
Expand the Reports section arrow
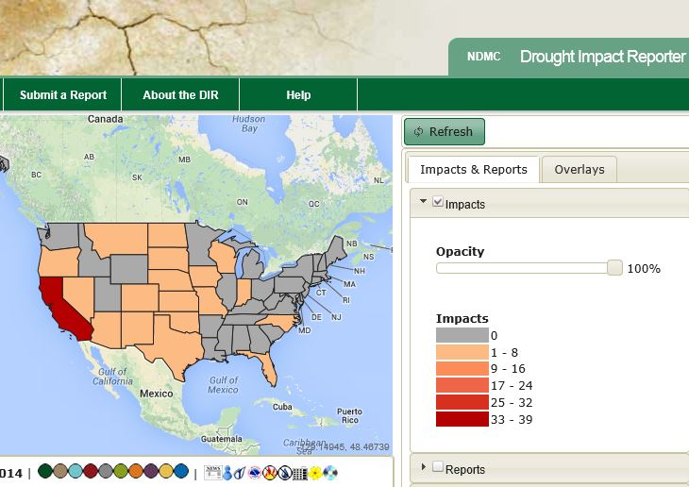coord(424,468)
